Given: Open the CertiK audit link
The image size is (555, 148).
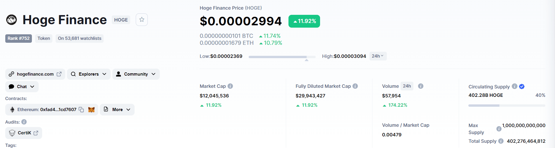Looking at the screenshot, I should click(x=24, y=133).
